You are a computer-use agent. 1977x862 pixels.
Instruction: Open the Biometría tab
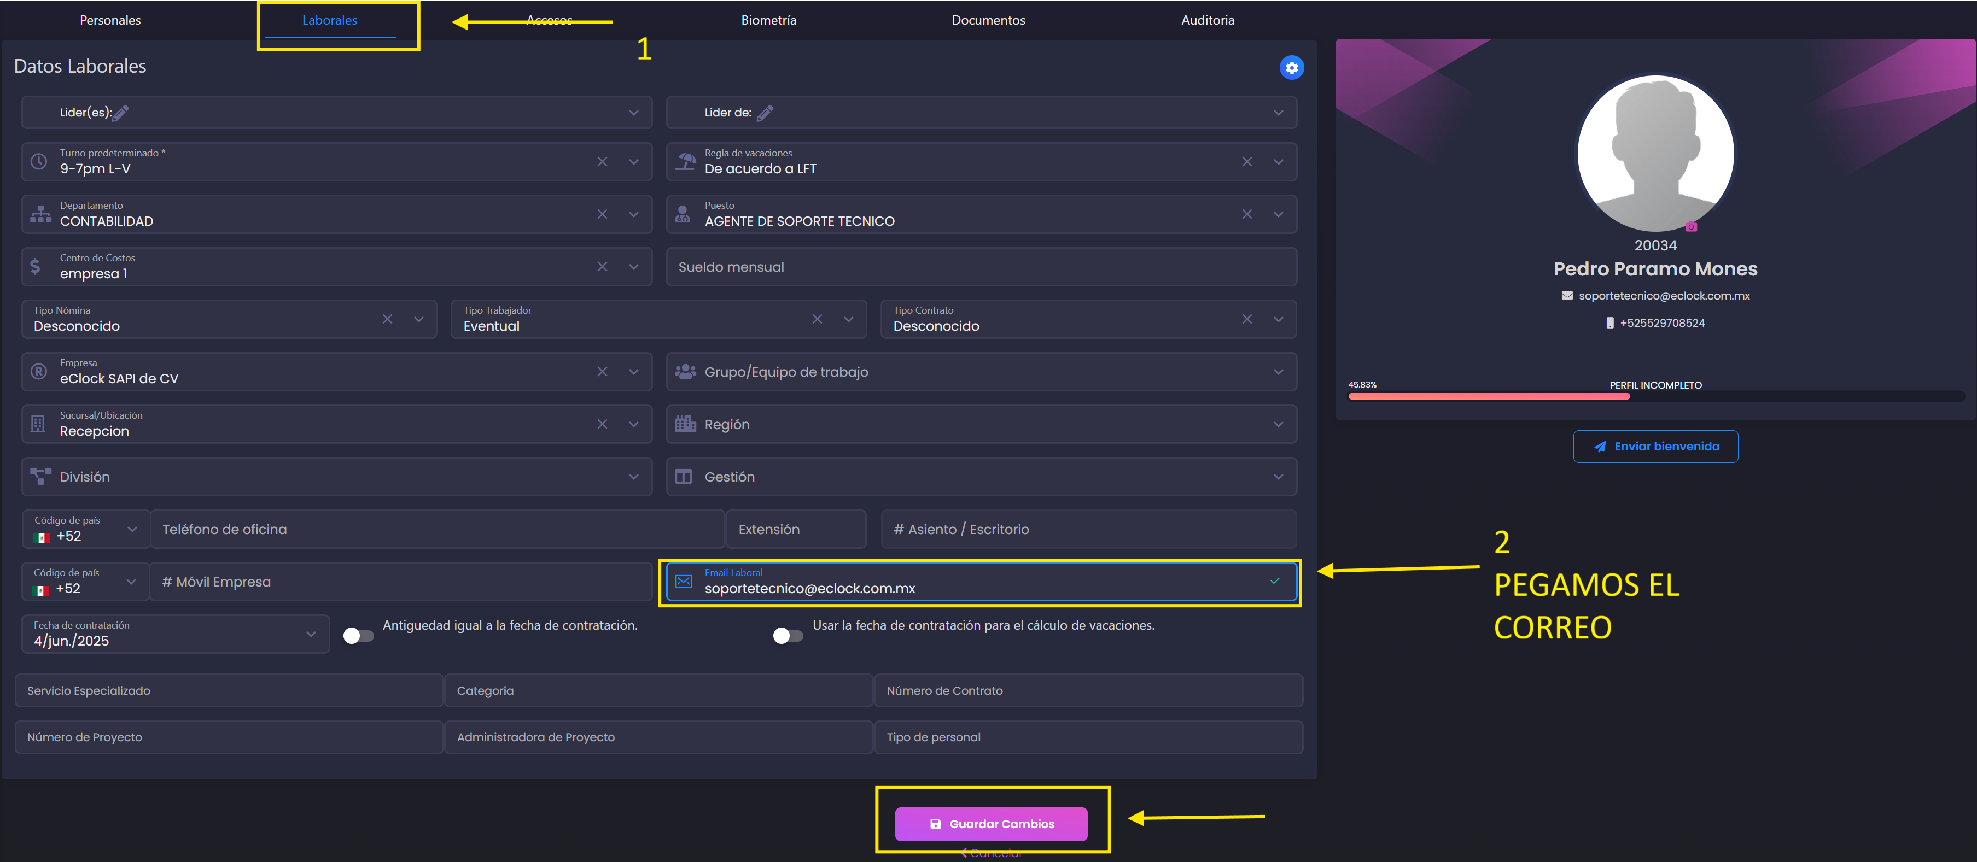pyautogui.click(x=768, y=20)
